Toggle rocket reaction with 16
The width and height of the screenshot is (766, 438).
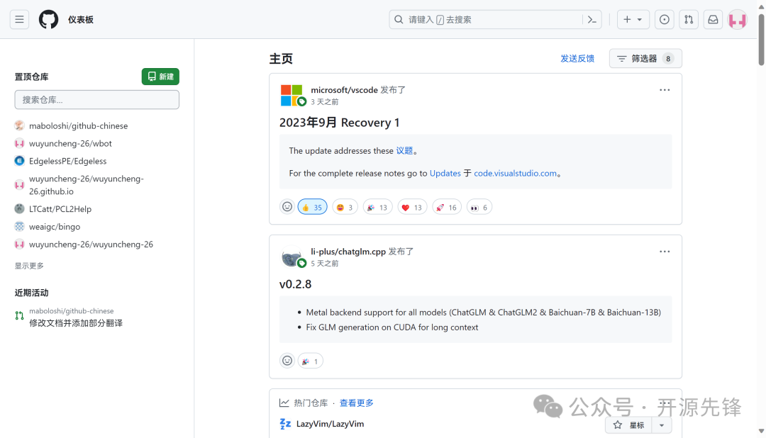(447, 208)
